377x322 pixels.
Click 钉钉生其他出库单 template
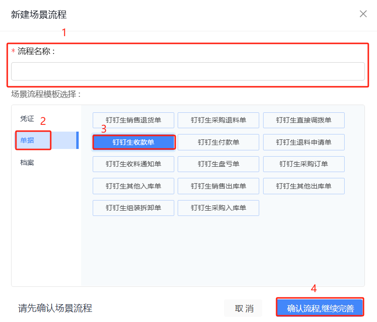click(304, 186)
